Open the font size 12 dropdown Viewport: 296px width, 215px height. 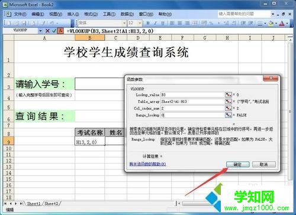(x=140, y=23)
